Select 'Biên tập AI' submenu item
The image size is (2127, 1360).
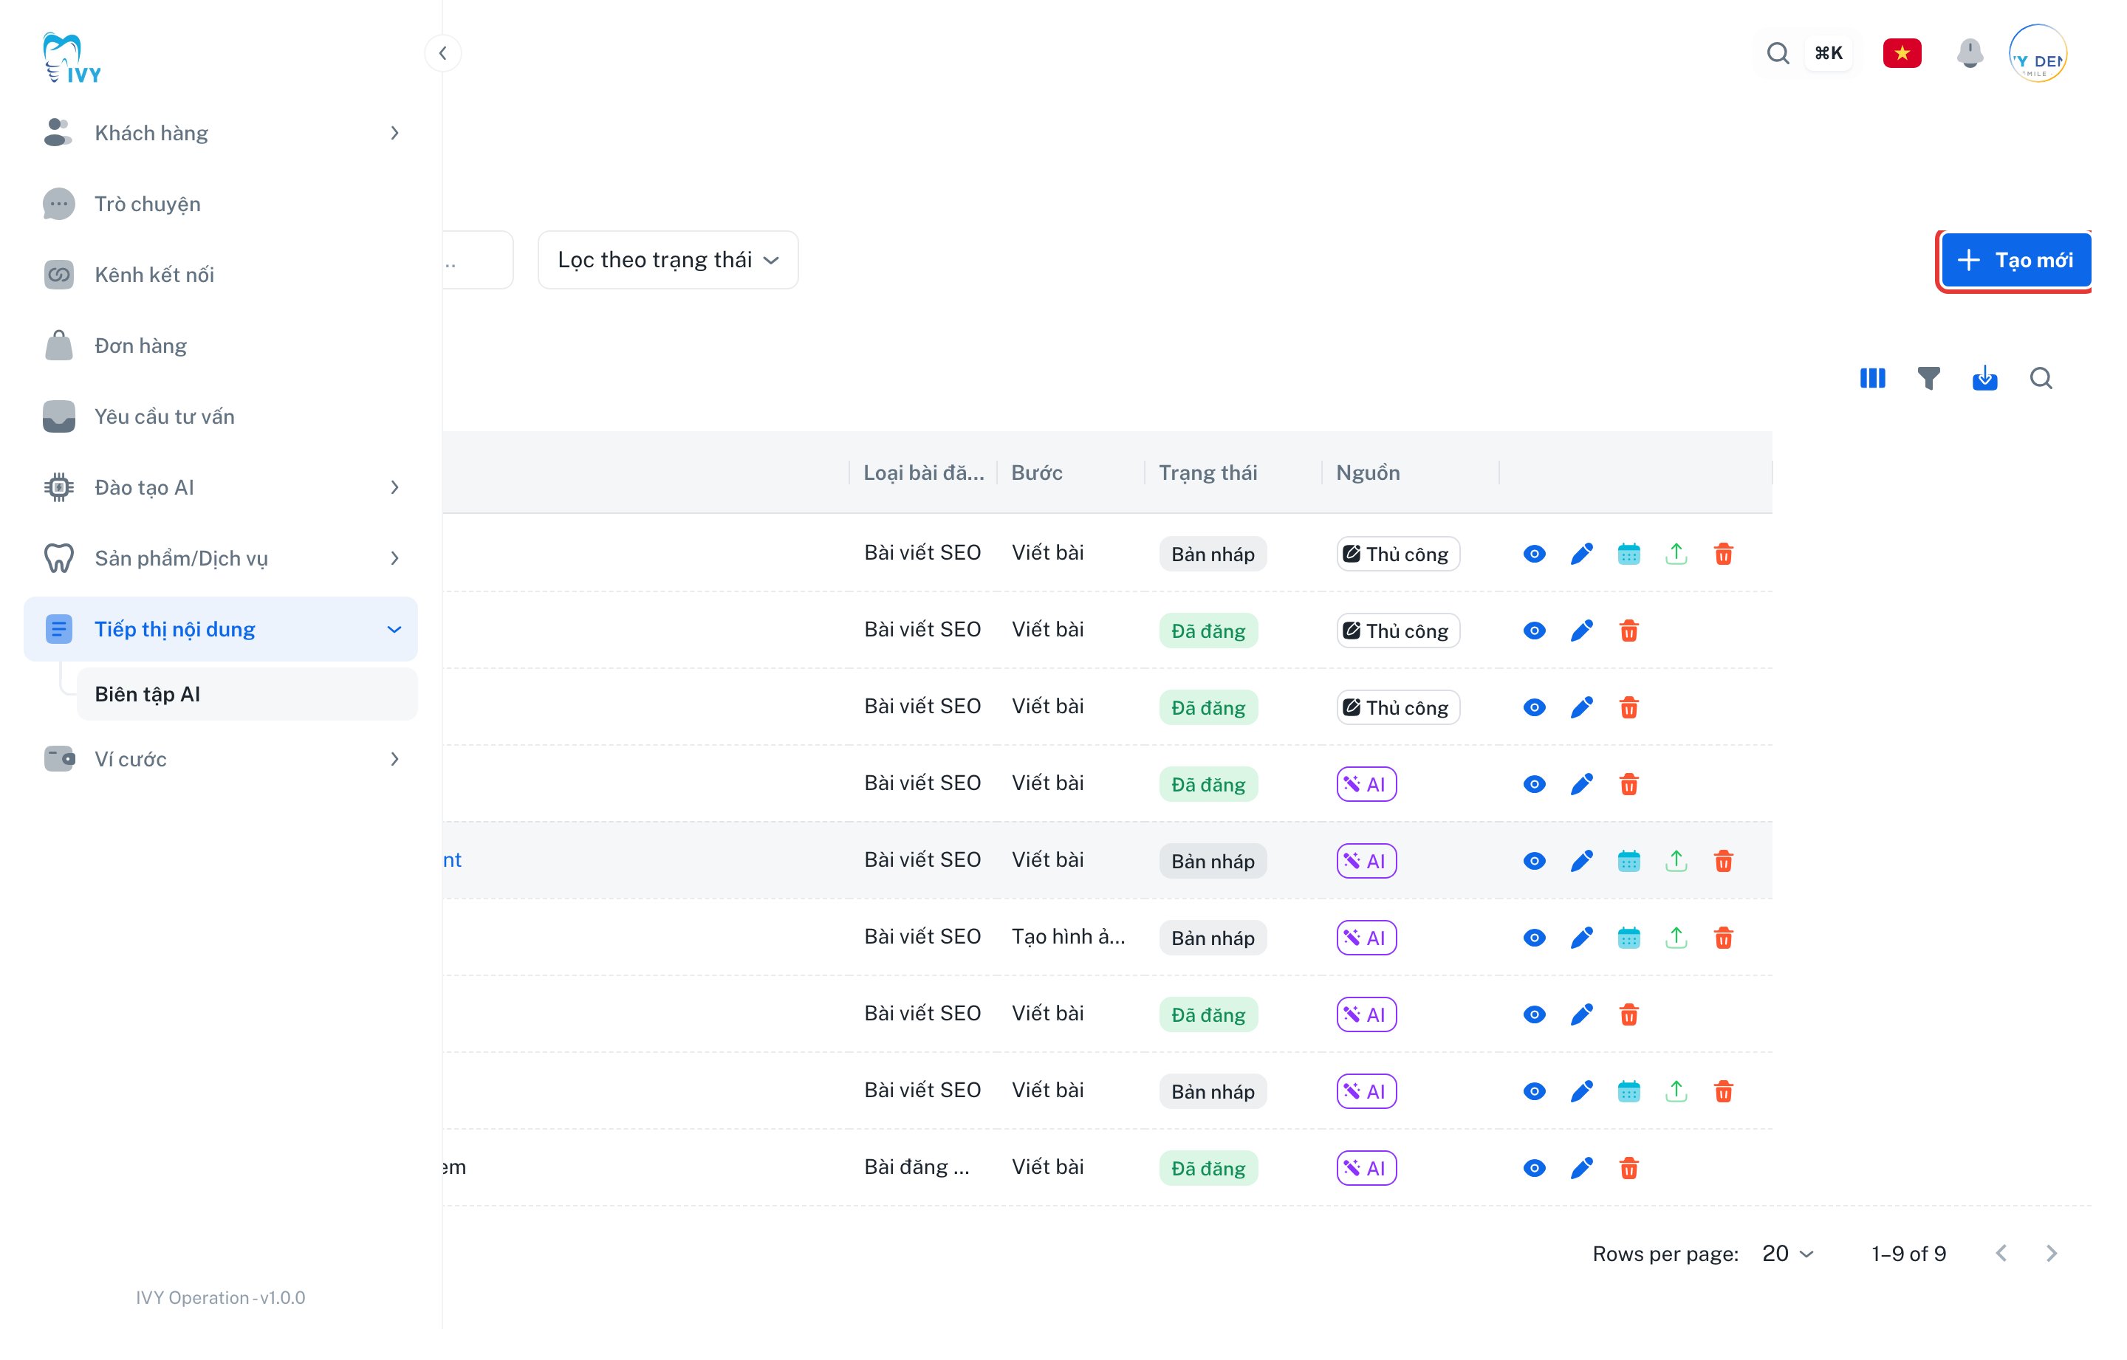[247, 694]
